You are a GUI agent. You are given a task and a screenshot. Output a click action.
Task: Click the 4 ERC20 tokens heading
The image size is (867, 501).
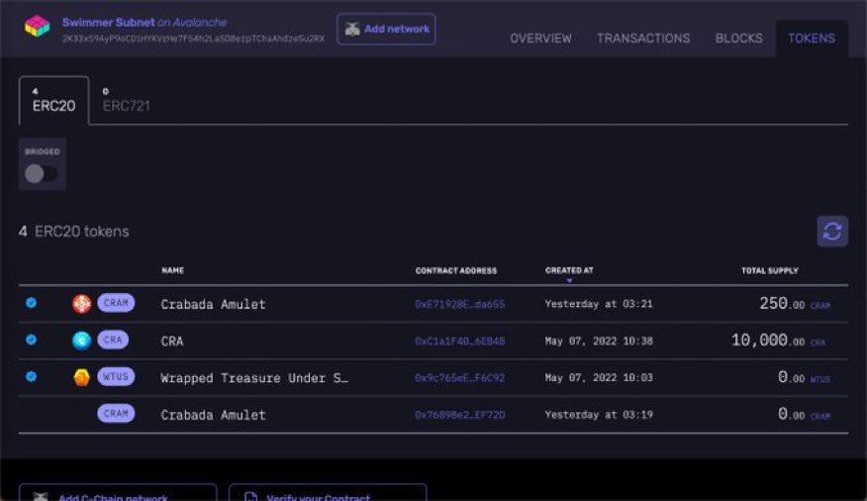tap(73, 231)
